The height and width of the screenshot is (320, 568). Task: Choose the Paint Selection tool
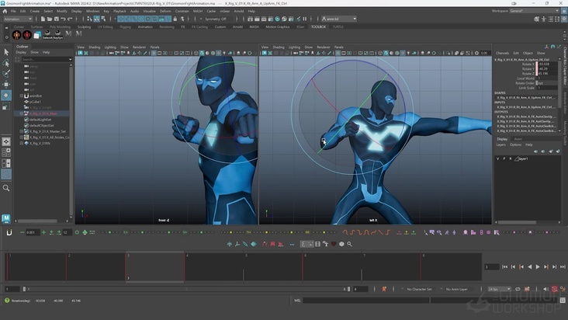click(6, 74)
